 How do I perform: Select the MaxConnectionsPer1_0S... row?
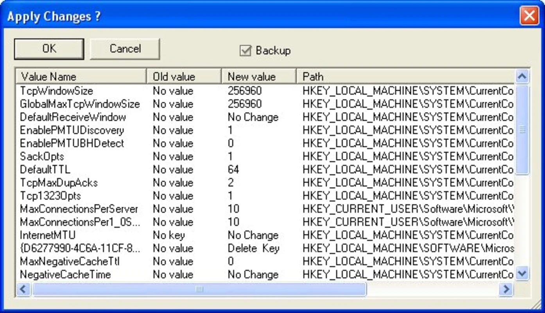(x=266, y=222)
